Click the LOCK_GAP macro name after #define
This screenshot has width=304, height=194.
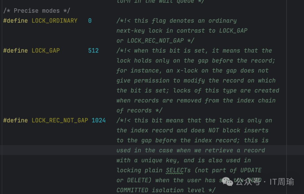(x=46, y=51)
